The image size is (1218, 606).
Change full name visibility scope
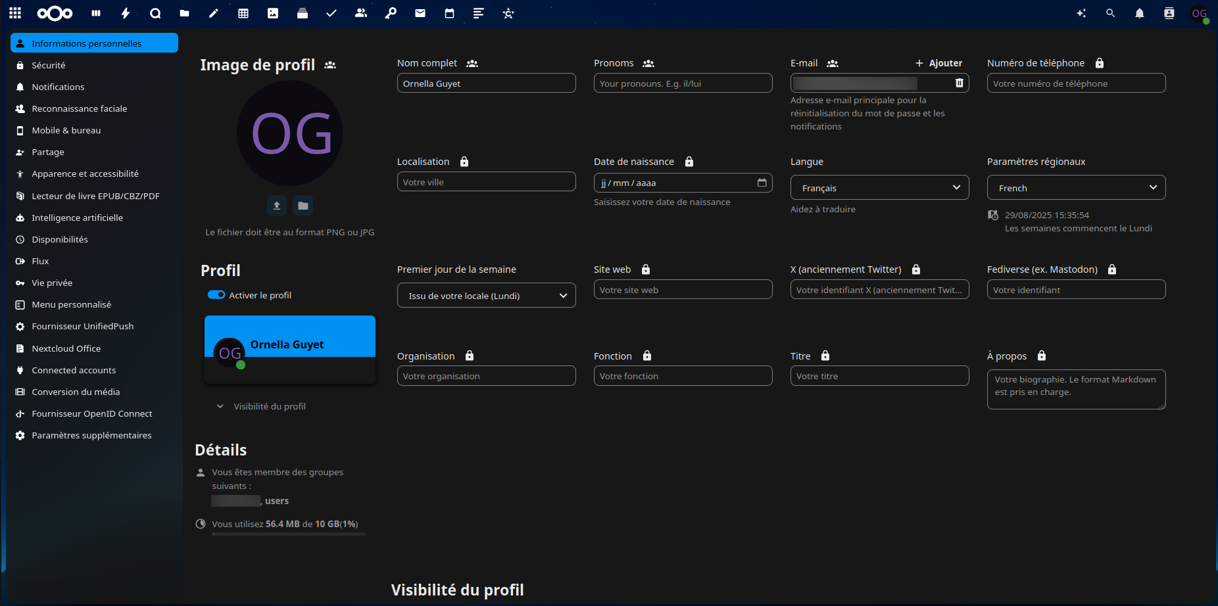(472, 64)
